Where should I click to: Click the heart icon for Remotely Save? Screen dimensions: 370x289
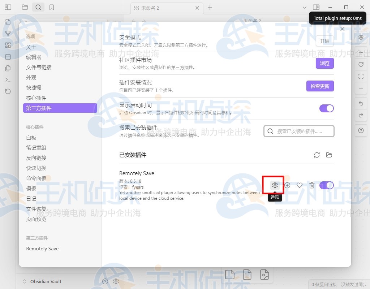click(x=299, y=185)
